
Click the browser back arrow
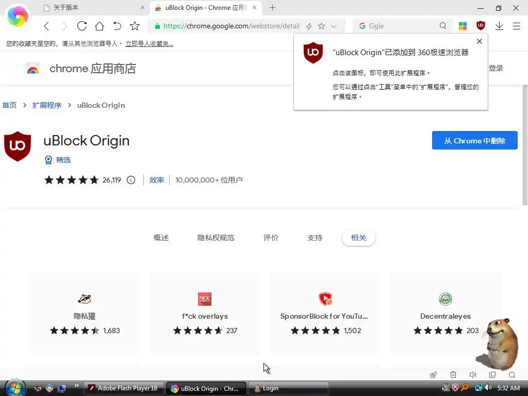point(46,26)
